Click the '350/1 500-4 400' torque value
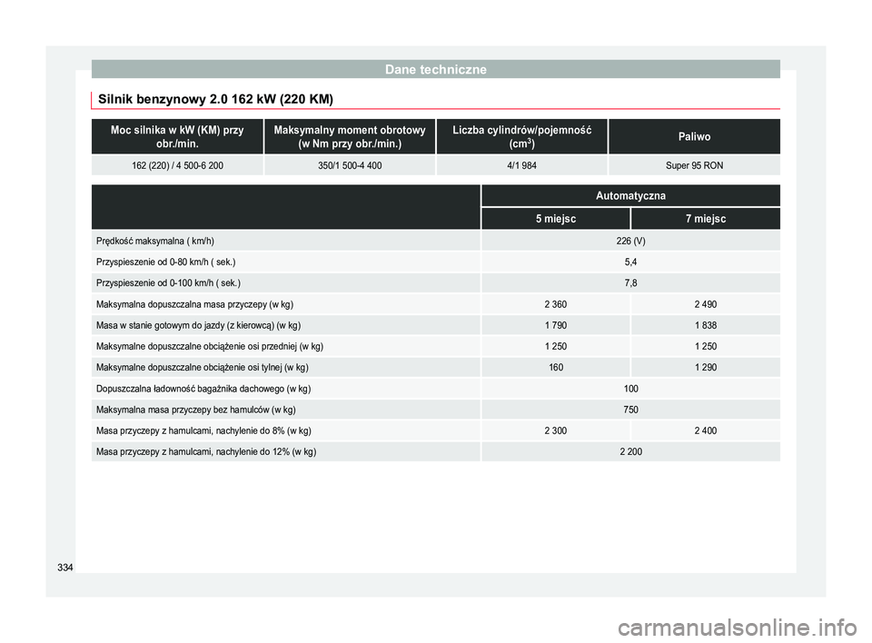This screenshot has width=872, height=643. [x=349, y=166]
